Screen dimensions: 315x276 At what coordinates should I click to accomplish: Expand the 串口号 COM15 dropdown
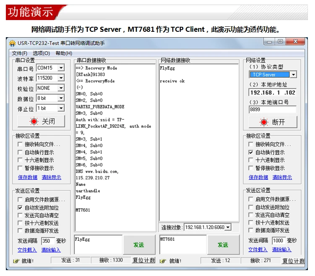click(x=61, y=68)
